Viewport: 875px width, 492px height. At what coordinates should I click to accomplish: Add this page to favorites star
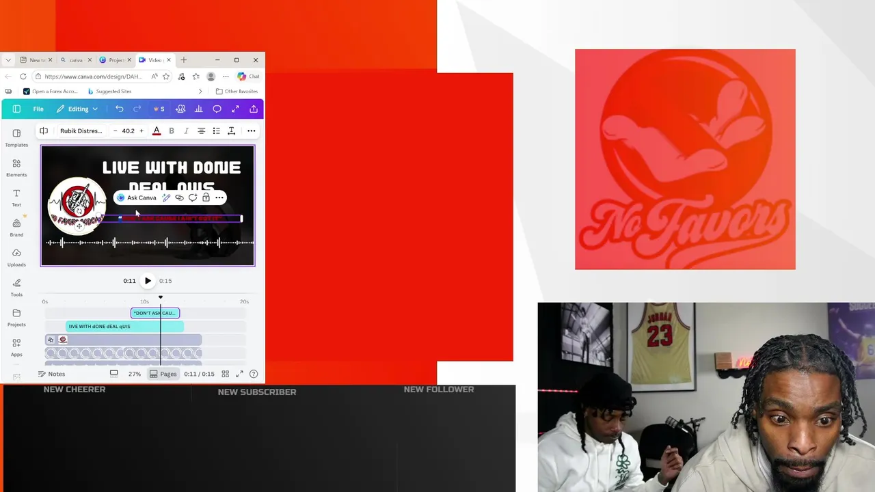tap(166, 77)
